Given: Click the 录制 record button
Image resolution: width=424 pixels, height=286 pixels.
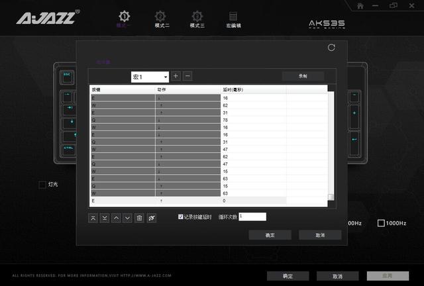Looking at the screenshot, I should tap(303, 76).
